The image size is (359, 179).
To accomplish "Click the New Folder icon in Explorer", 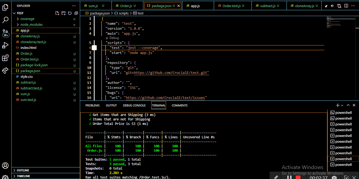I will tap(63, 13).
